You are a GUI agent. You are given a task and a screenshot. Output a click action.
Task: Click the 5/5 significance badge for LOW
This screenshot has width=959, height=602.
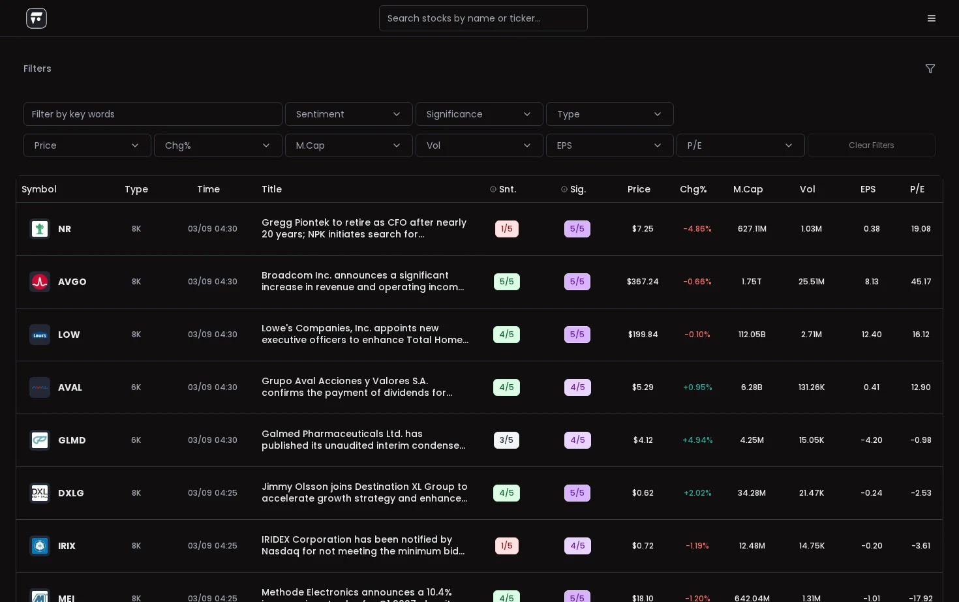577,335
